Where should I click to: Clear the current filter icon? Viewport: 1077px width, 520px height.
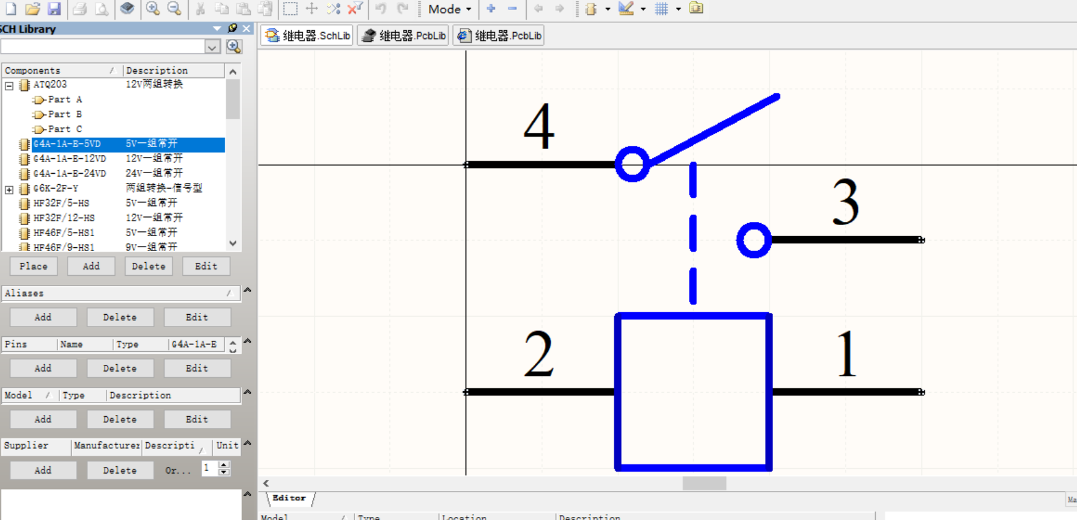tap(355, 9)
